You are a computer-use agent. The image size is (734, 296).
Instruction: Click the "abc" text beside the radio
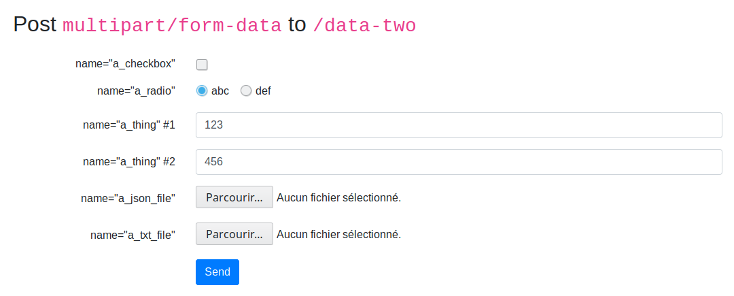[220, 91]
